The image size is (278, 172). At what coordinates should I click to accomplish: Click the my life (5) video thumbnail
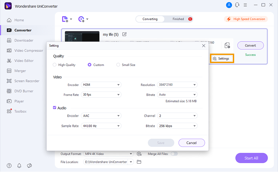[82, 37]
